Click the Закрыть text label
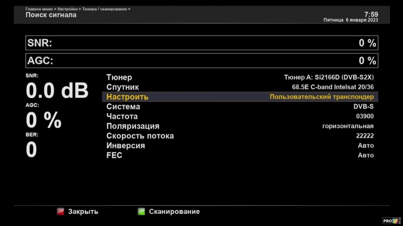The height and width of the screenshot is (226, 403). tap(83, 211)
